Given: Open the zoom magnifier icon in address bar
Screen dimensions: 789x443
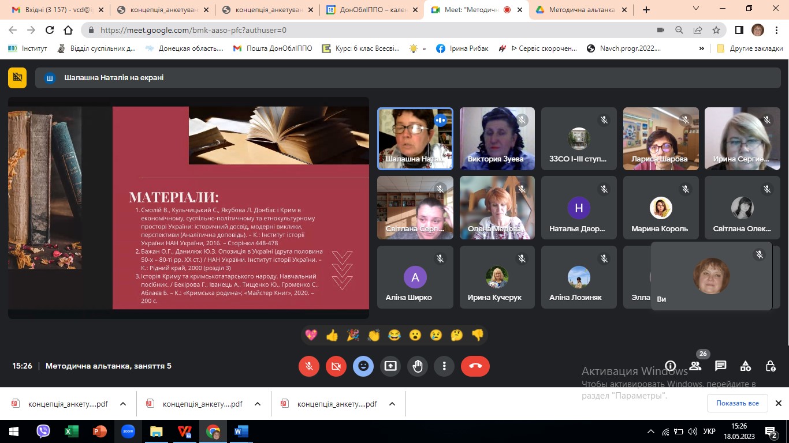Looking at the screenshot, I should (679, 30).
